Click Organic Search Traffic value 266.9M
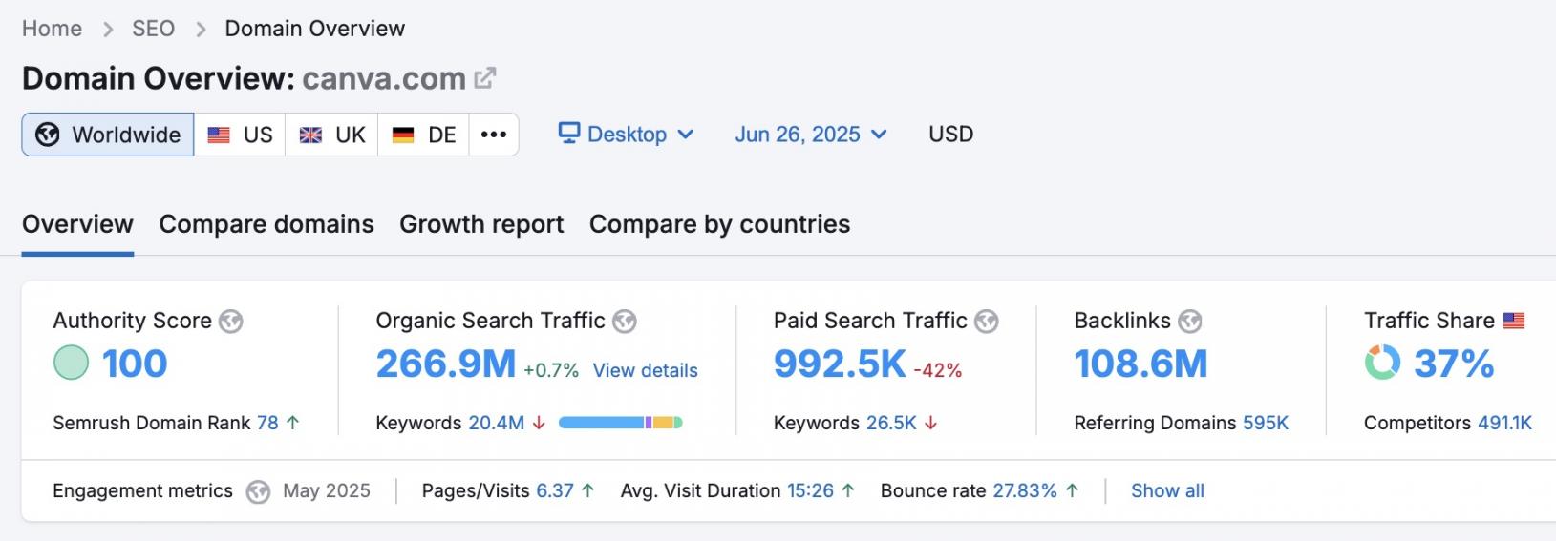The width and height of the screenshot is (1556, 541). pyautogui.click(x=446, y=364)
